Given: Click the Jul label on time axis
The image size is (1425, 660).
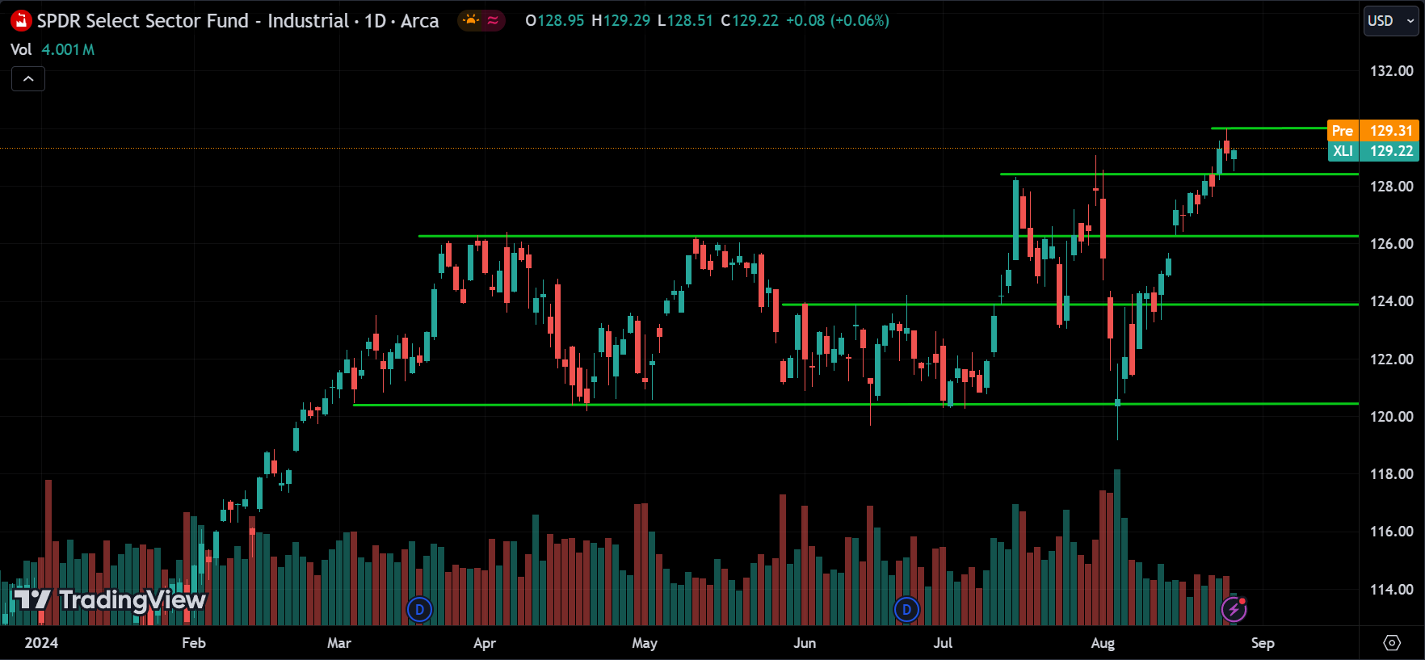Looking at the screenshot, I should tap(943, 643).
